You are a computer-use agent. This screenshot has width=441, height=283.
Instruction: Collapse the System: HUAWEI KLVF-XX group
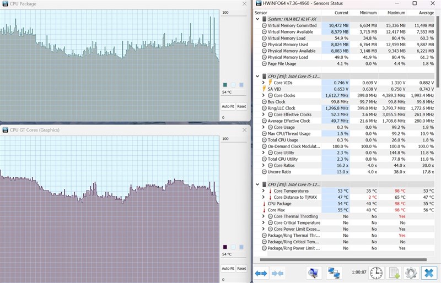click(257, 19)
